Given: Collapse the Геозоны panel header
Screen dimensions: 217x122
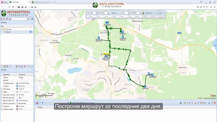Looking at the screenshot, I should [32, 70].
